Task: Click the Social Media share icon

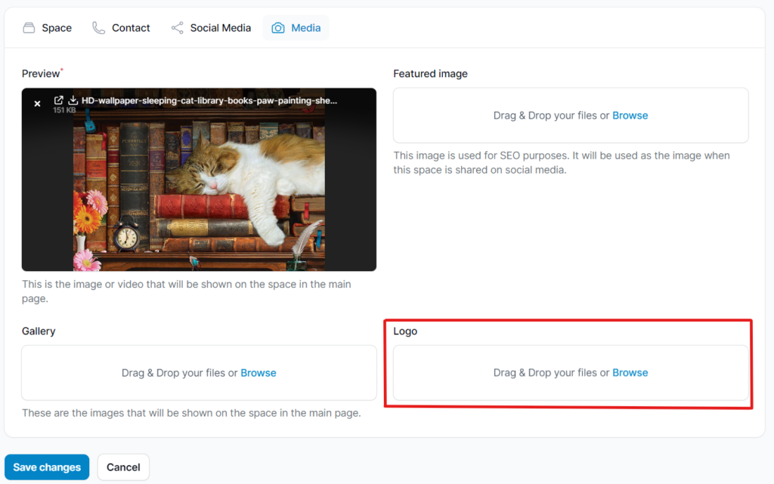Action: (177, 28)
